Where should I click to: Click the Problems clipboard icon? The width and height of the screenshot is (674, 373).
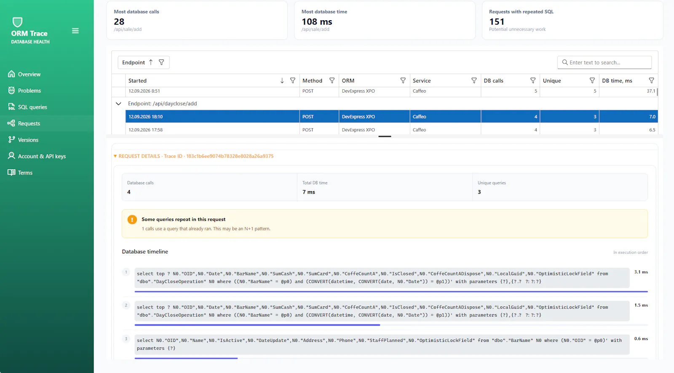coord(11,90)
